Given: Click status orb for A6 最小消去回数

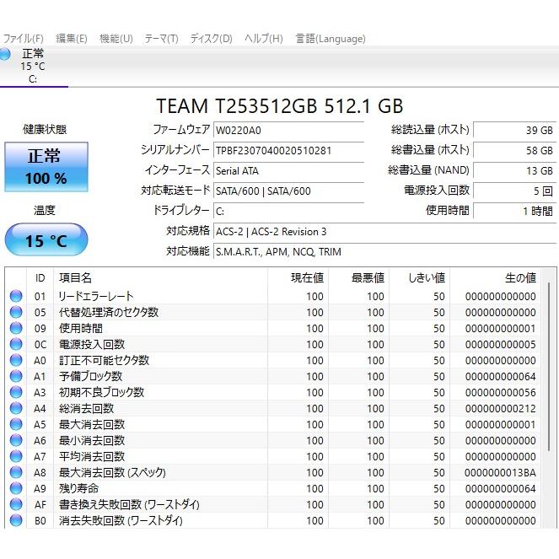Looking at the screenshot, I should coord(16,441).
